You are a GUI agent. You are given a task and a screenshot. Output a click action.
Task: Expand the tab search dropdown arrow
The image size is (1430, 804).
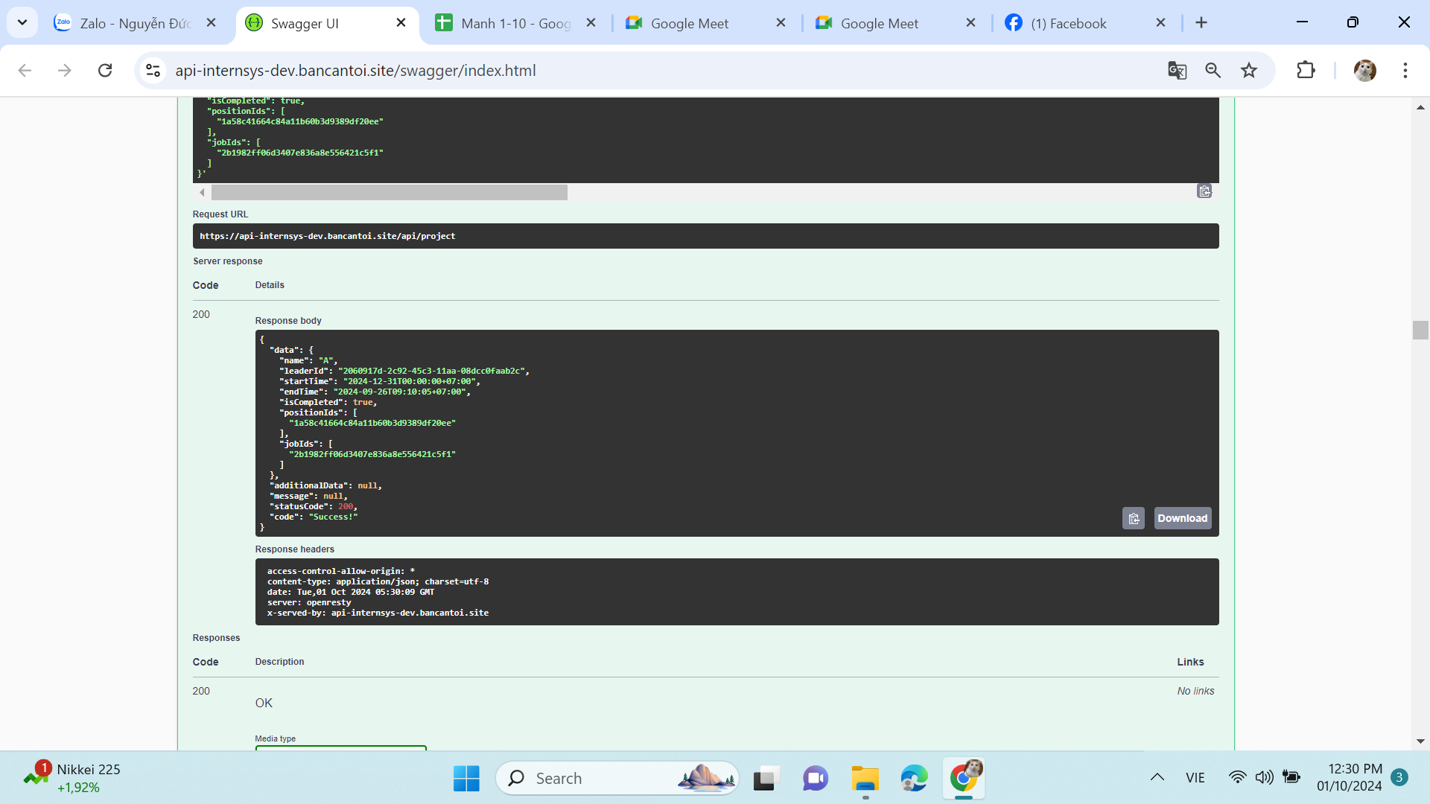pyautogui.click(x=22, y=23)
